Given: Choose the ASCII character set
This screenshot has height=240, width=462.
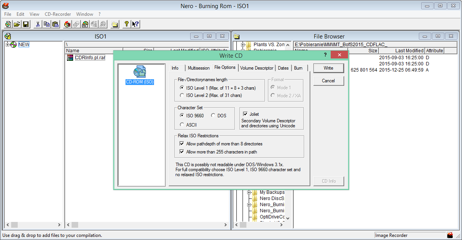Looking at the screenshot, I should pos(182,125).
